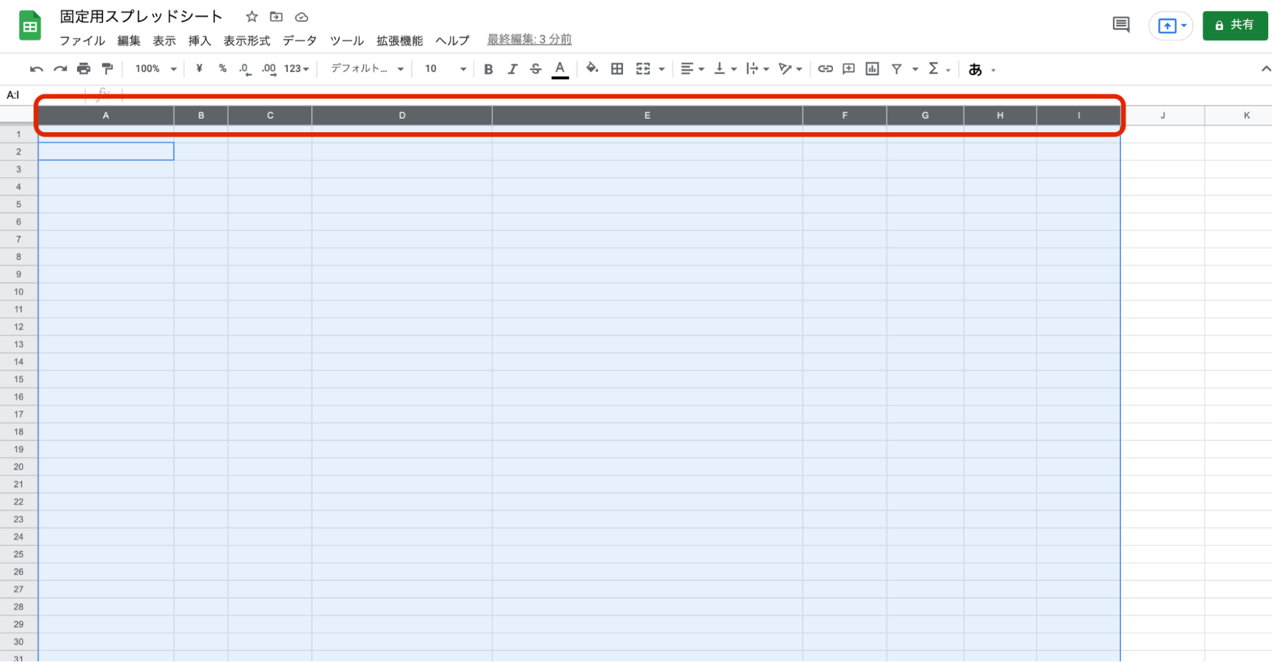View cloud save status icon
This screenshot has height=662, width=1272.
[x=302, y=17]
